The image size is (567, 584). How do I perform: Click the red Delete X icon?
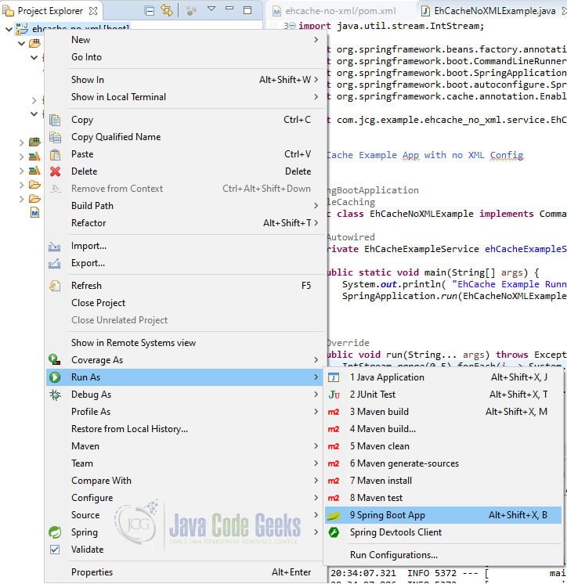(55, 171)
